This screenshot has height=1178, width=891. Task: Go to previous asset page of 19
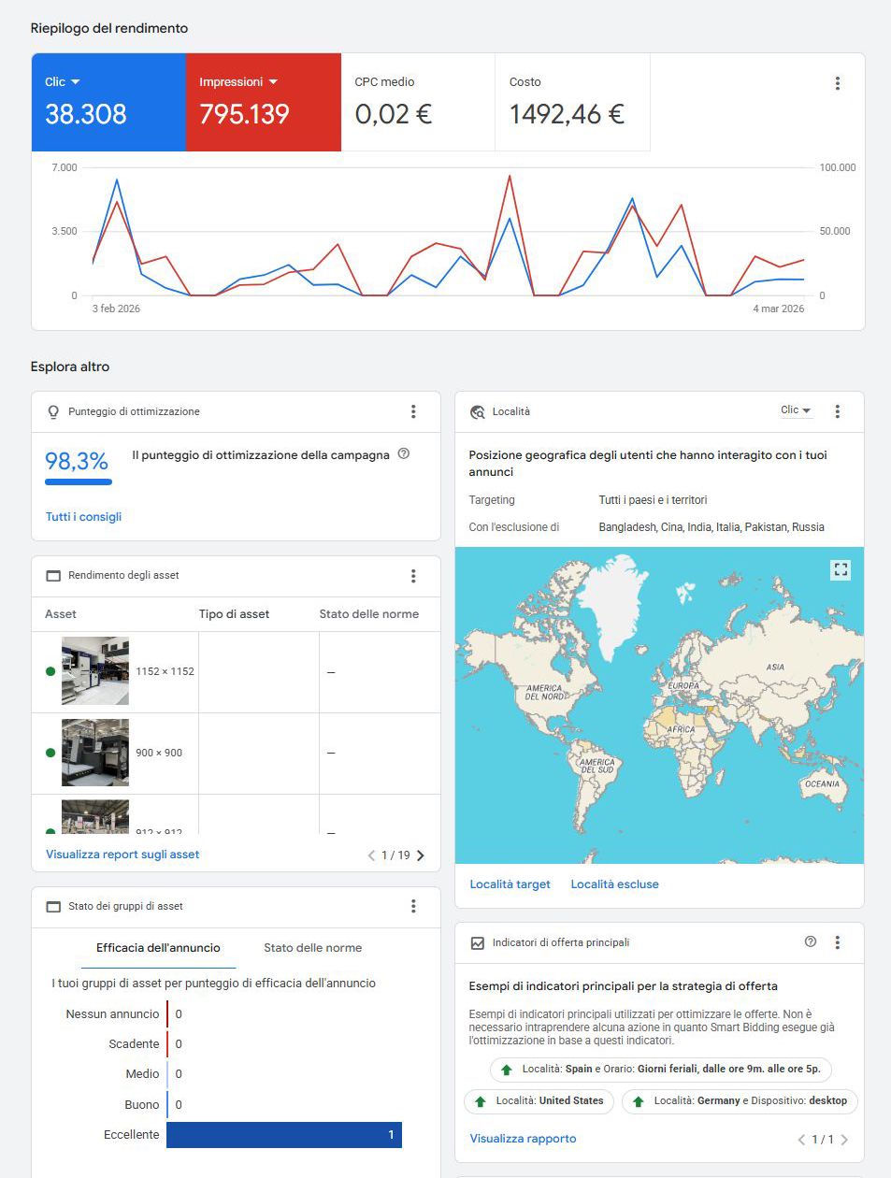(x=371, y=855)
